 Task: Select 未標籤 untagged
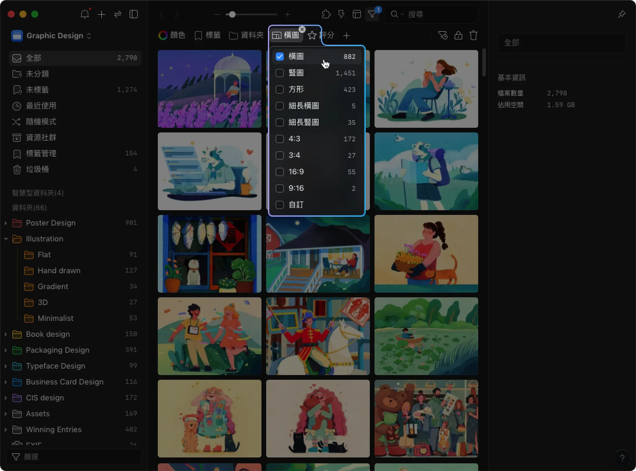[x=75, y=90]
